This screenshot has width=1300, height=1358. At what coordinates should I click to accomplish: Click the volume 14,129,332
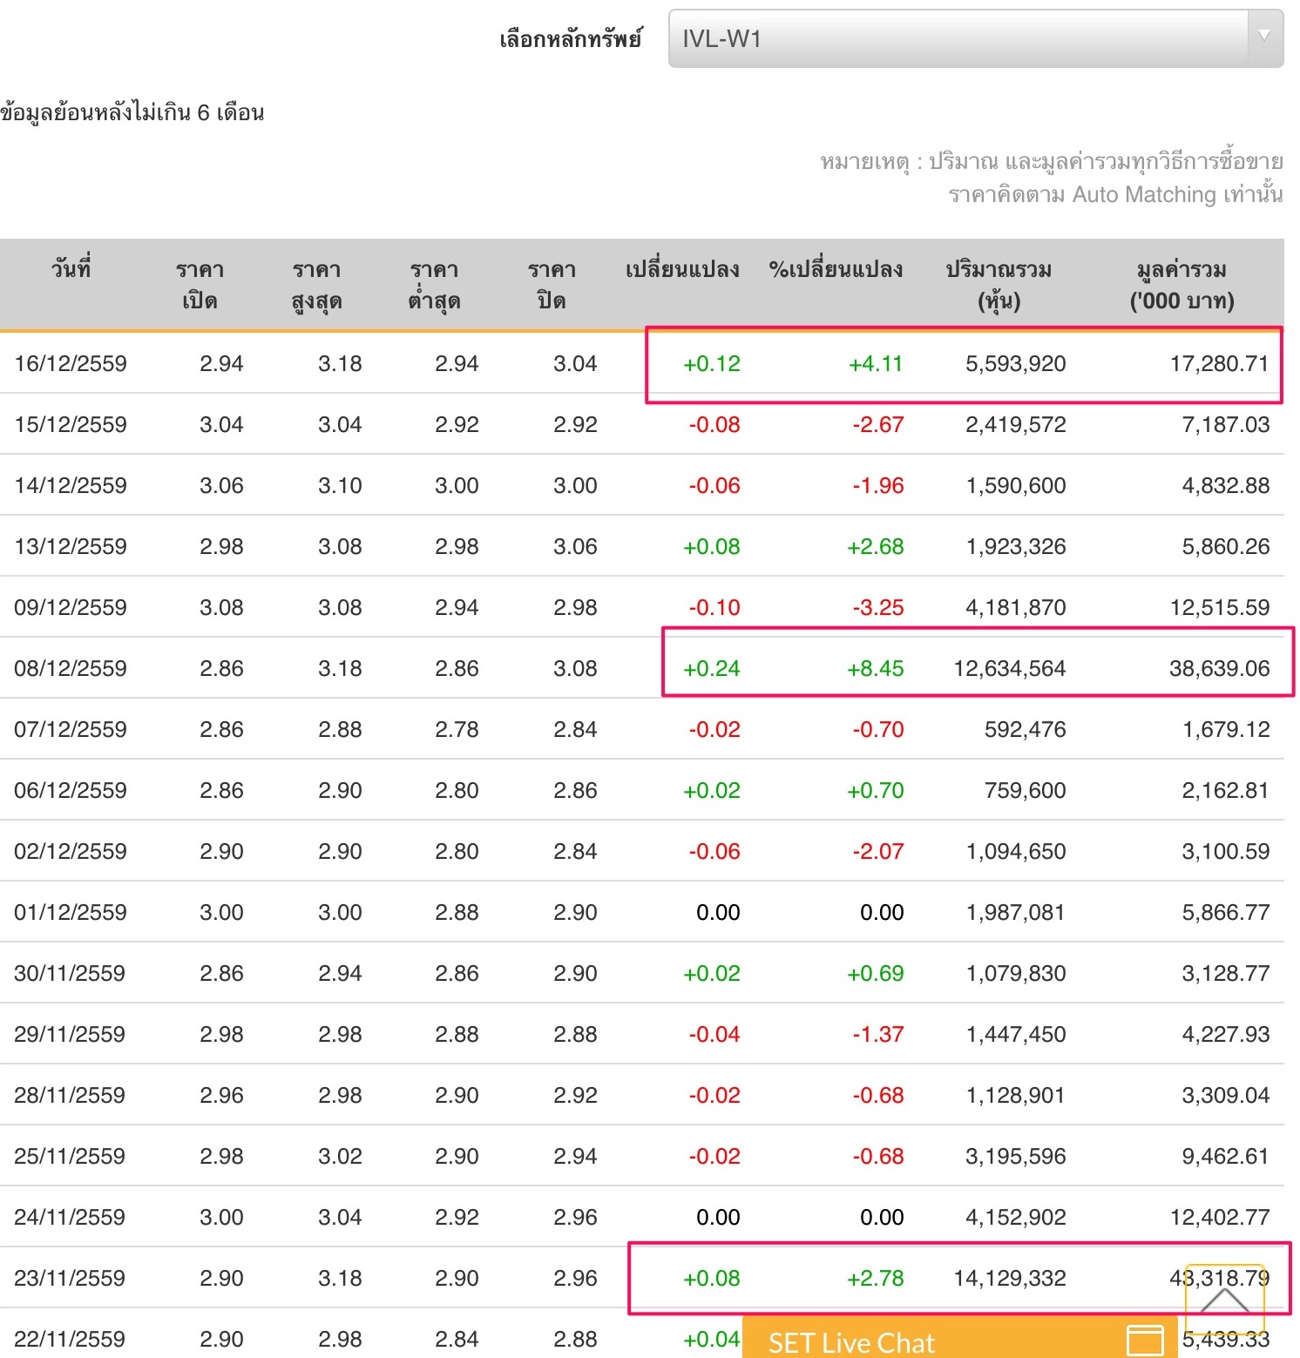point(1010,1278)
